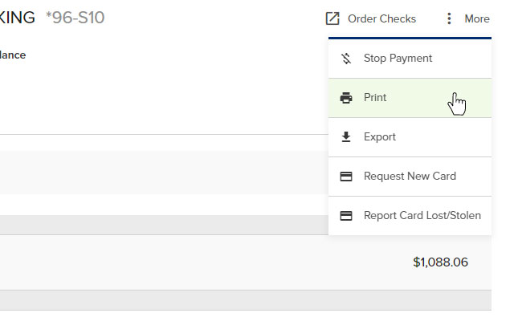Click the Request New Card card icon

346,177
